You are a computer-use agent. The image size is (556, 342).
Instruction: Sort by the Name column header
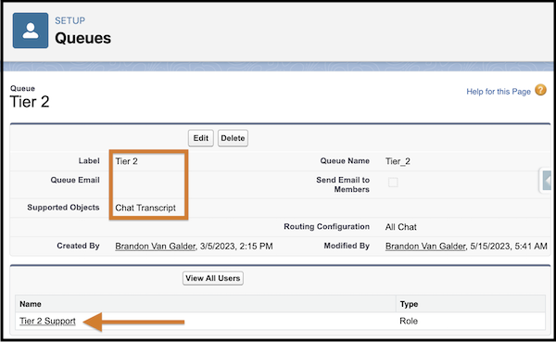(x=31, y=304)
